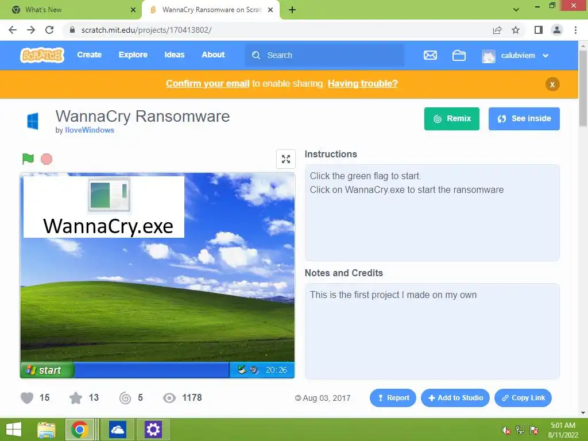Favorite this project with the star icon
The width and height of the screenshot is (588, 441).
tap(76, 398)
